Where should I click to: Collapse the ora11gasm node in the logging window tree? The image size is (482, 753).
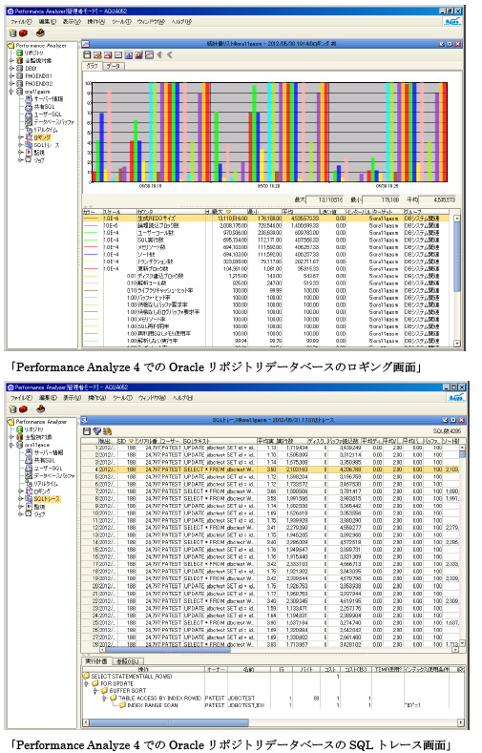(x=11, y=92)
